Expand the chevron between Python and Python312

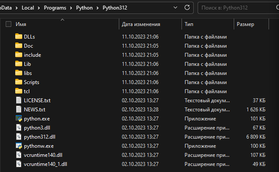pos(97,8)
